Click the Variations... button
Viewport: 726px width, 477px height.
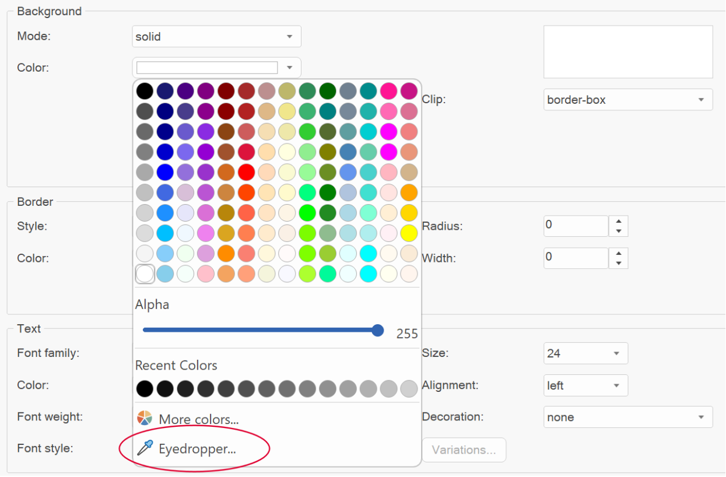click(x=464, y=450)
